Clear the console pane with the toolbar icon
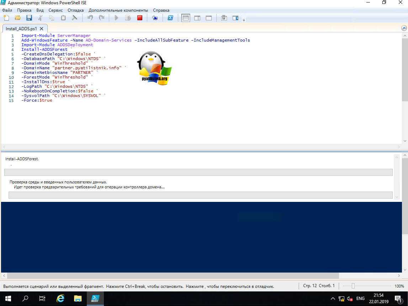 coord(75,18)
